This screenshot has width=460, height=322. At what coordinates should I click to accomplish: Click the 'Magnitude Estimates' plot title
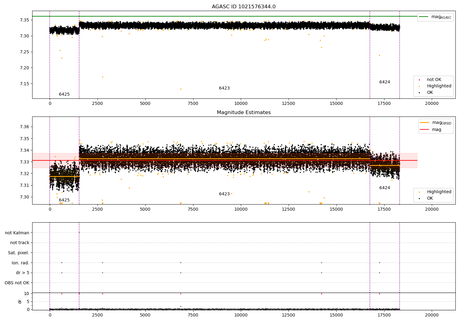[243, 113]
